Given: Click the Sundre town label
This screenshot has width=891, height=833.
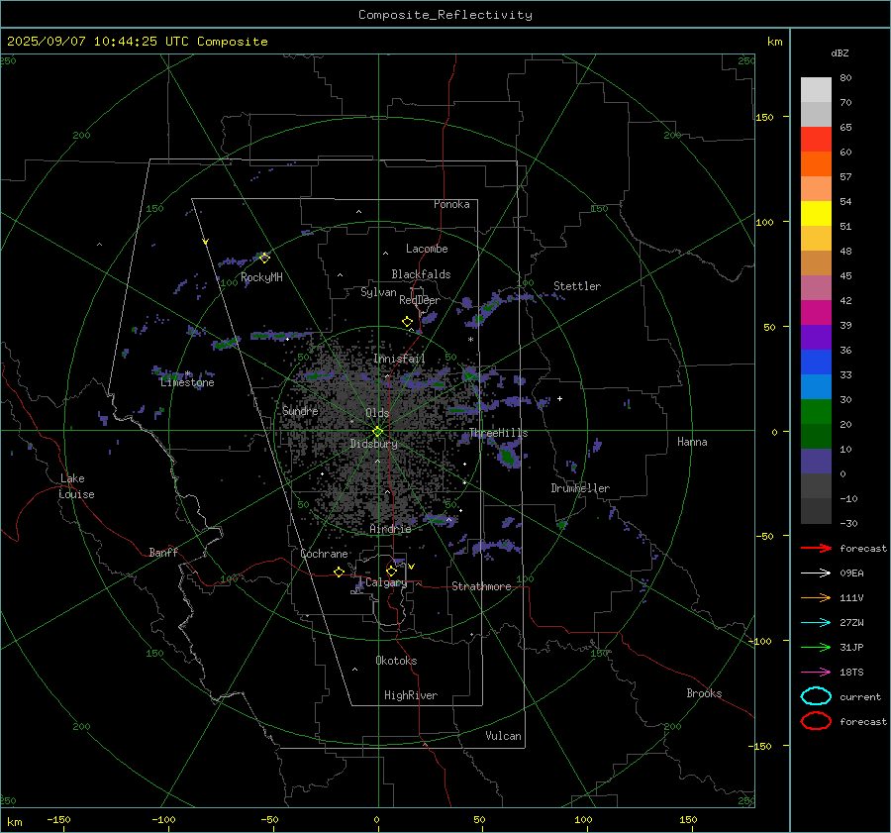Looking at the screenshot, I should [300, 410].
